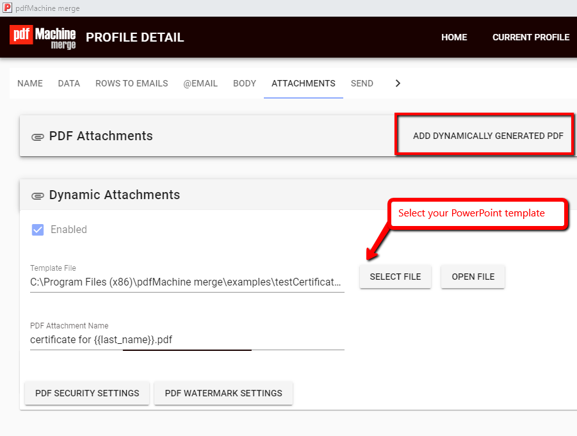Uncheck the Enabled checkbox
Viewport: 577px width, 436px height.
[38, 230]
